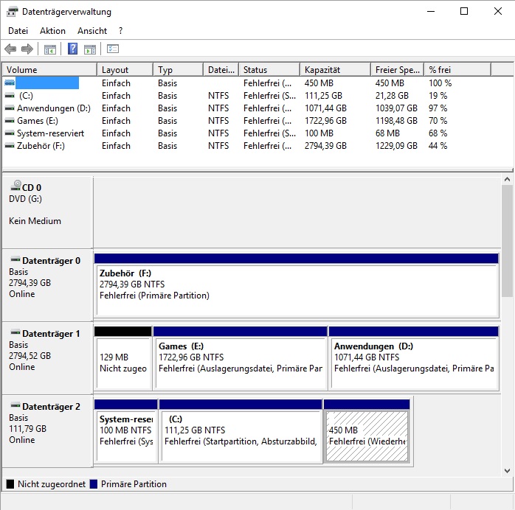The image size is (515, 510).
Task: Sort by the Volume column header
Action: 49,70
